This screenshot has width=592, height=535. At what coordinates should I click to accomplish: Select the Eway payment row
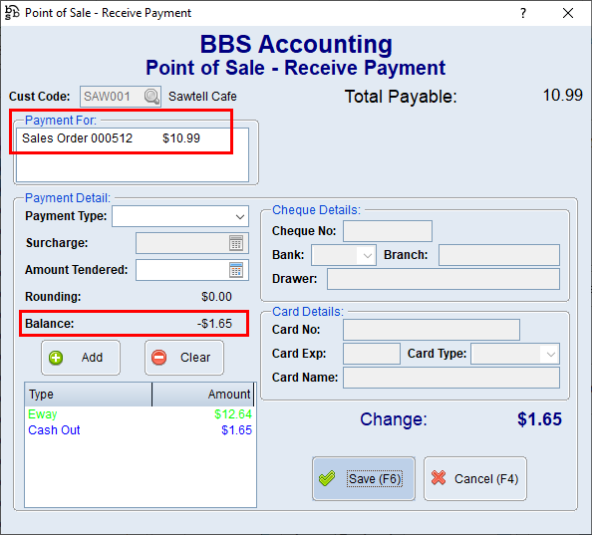[141, 414]
